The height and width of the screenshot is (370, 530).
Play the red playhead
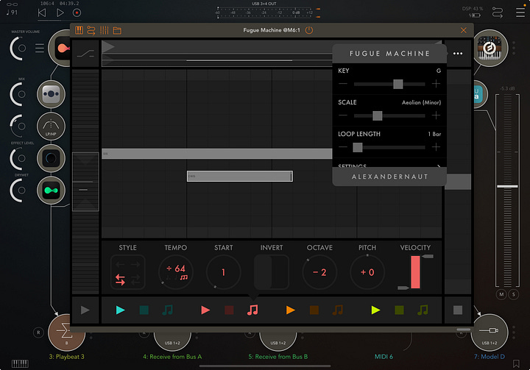coord(205,310)
